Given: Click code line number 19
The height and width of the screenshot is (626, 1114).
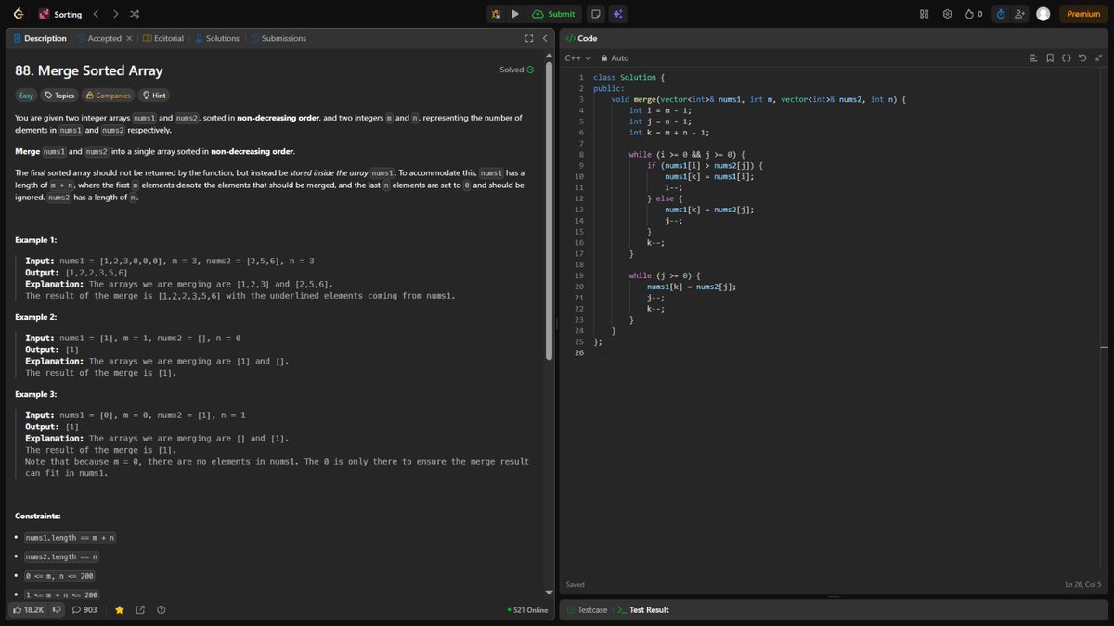Looking at the screenshot, I should pyautogui.click(x=579, y=275).
